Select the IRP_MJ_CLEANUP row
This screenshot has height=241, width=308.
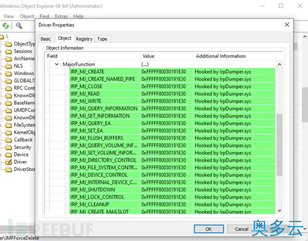tap(172, 204)
